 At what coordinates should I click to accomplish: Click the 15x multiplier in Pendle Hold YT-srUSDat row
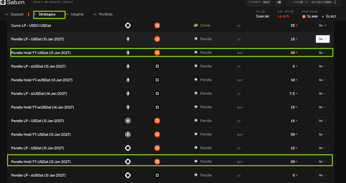[294, 107]
